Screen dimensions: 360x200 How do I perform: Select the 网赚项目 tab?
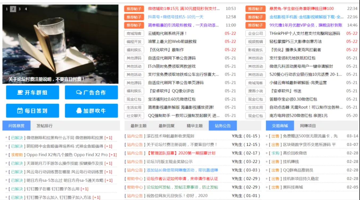308,126
